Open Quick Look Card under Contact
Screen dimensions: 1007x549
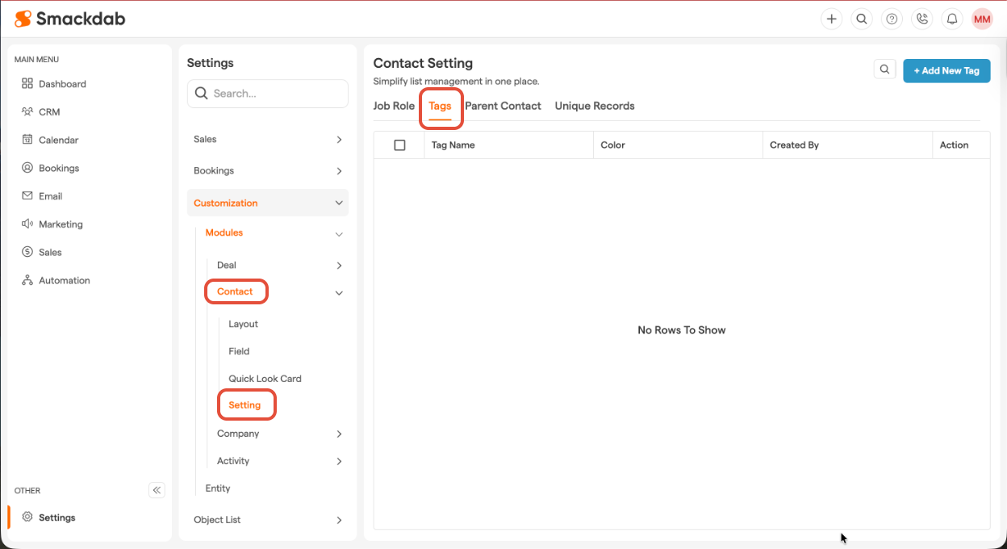click(x=265, y=379)
